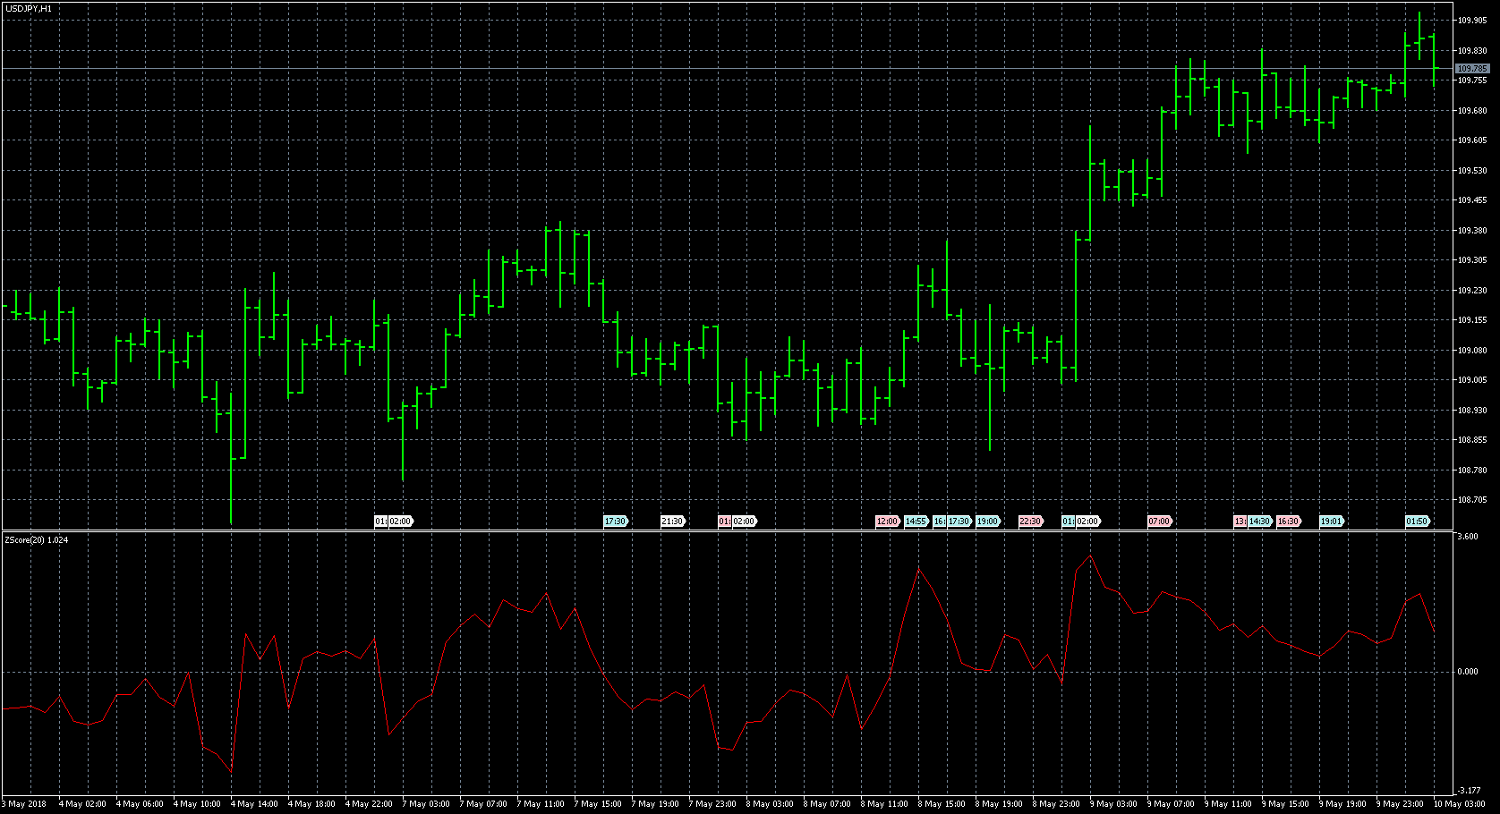Open the pink 07:00 event marker
The height and width of the screenshot is (814, 1500).
click(x=1159, y=521)
